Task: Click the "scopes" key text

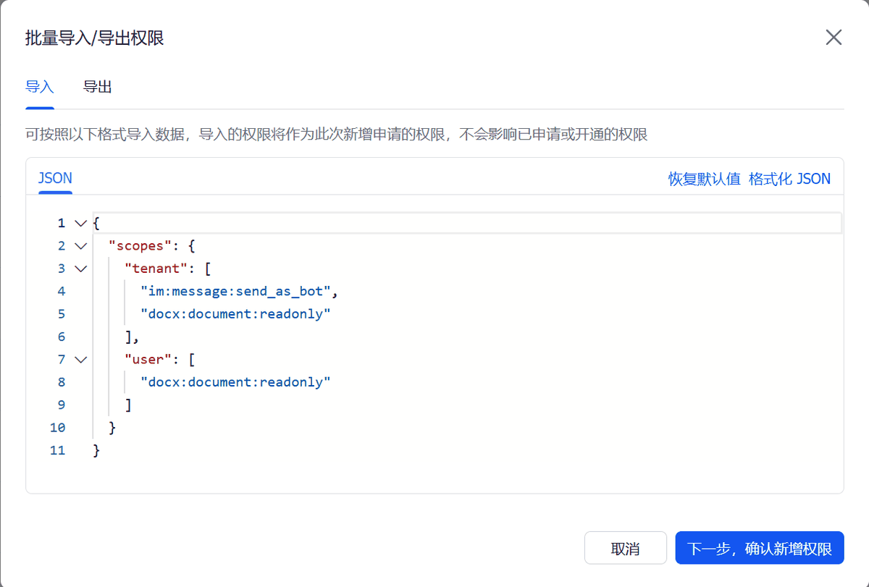Action: coord(140,246)
